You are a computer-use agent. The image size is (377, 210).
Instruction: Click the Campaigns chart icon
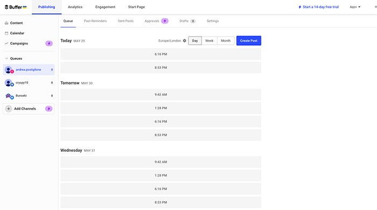click(x=6, y=44)
